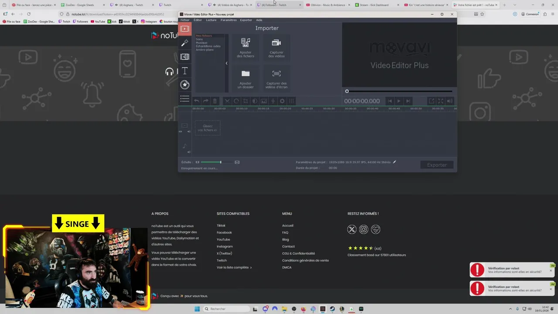Click the zoom-out icon beside Échelle
This screenshot has width=558, height=314.
click(197, 162)
